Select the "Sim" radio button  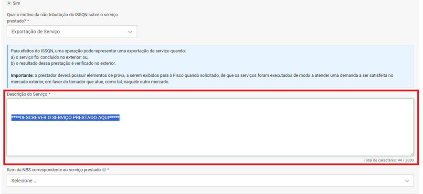tap(9, 3)
